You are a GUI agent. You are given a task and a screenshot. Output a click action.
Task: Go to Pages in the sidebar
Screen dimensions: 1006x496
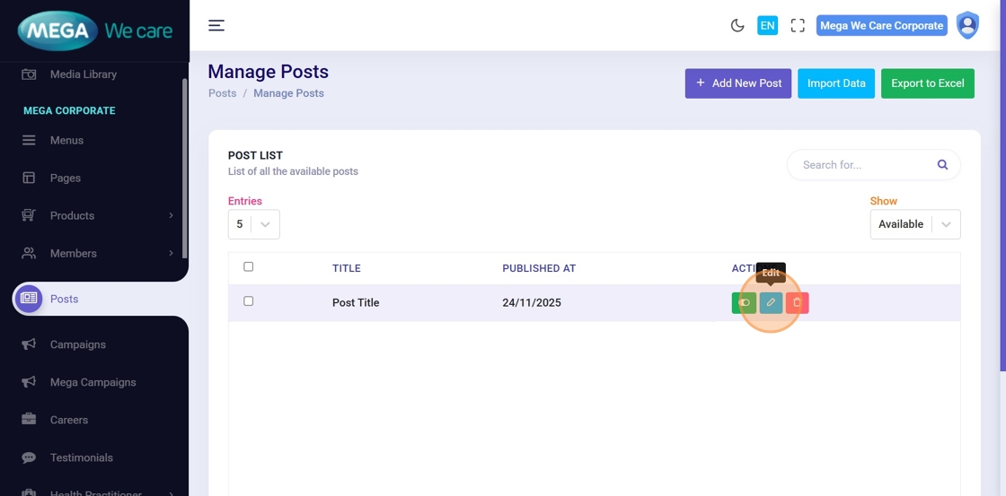point(66,178)
